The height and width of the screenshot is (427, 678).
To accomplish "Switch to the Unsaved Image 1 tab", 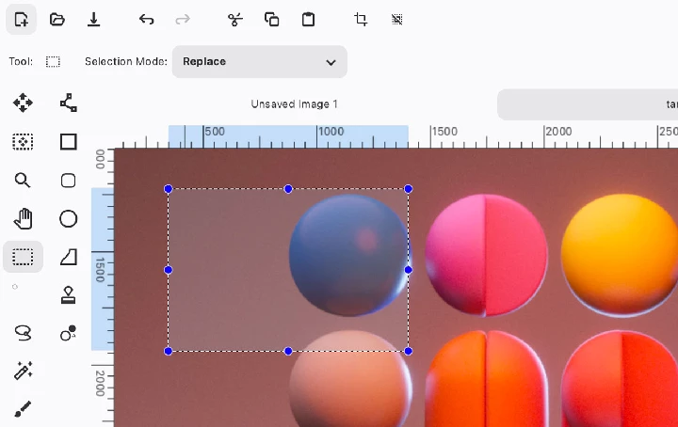I will click(294, 104).
